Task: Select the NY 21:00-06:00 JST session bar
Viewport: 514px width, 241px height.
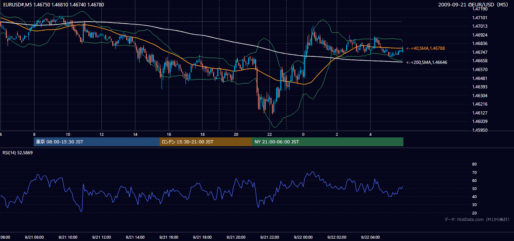Action: click(328, 142)
